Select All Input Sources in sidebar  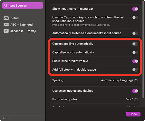pos(23,5)
